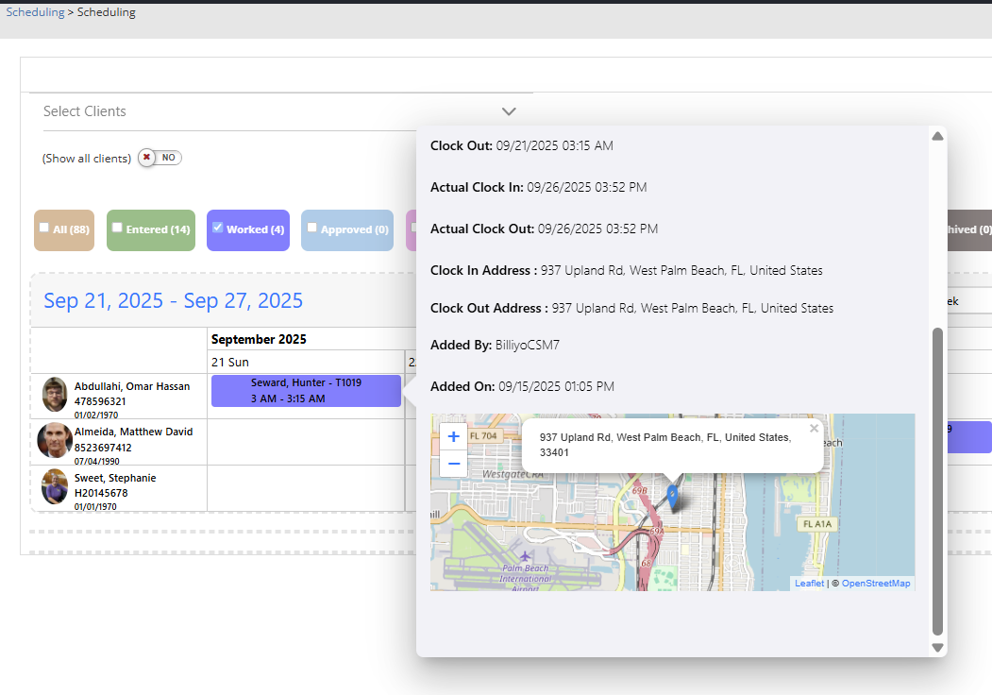
Task: Open the Leaflet attribution link
Action: pos(809,584)
